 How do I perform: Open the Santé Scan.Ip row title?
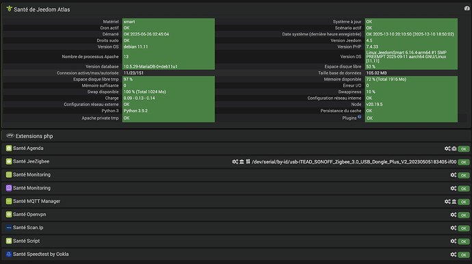pos(28,228)
